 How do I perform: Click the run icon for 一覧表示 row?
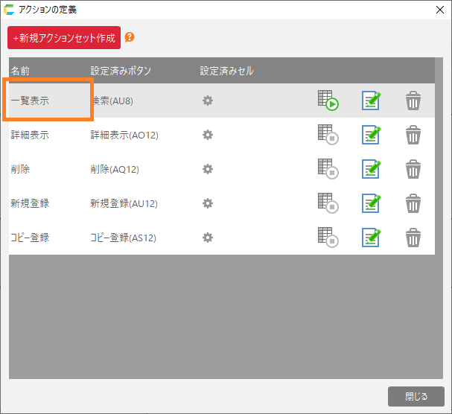pyautogui.click(x=328, y=101)
